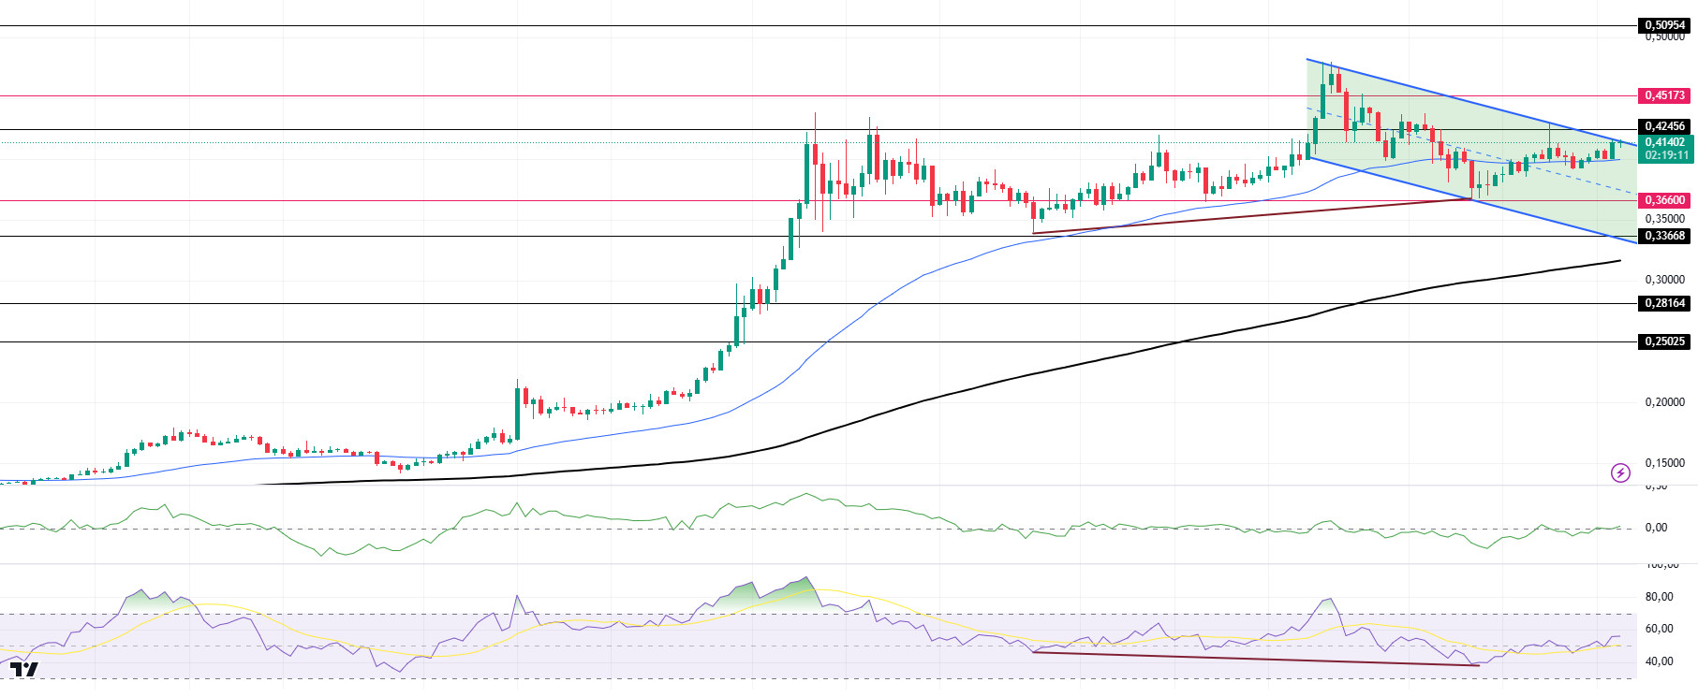Viewport: 1698px width, 697px height.
Task: Select the 0,50954 price label
Action: [1665, 26]
